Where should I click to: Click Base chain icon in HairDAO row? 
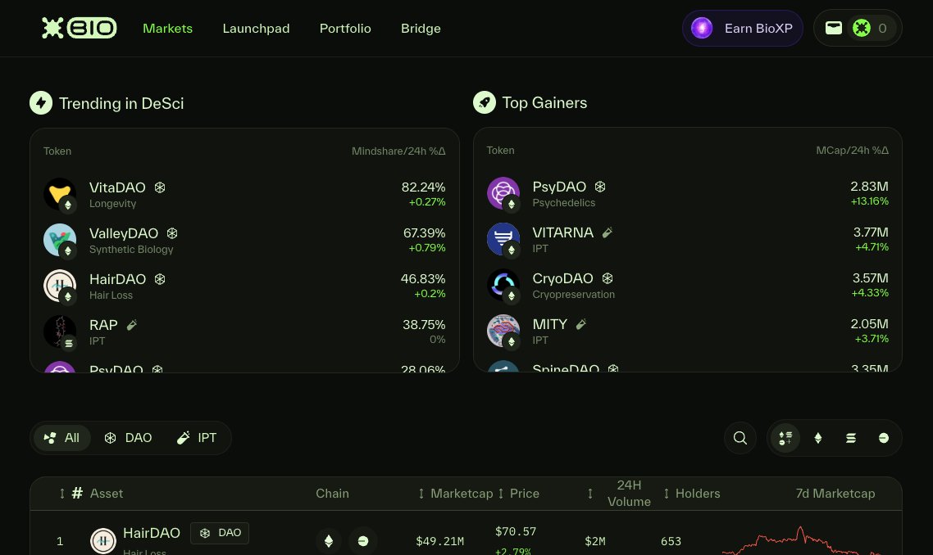pos(363,541)
